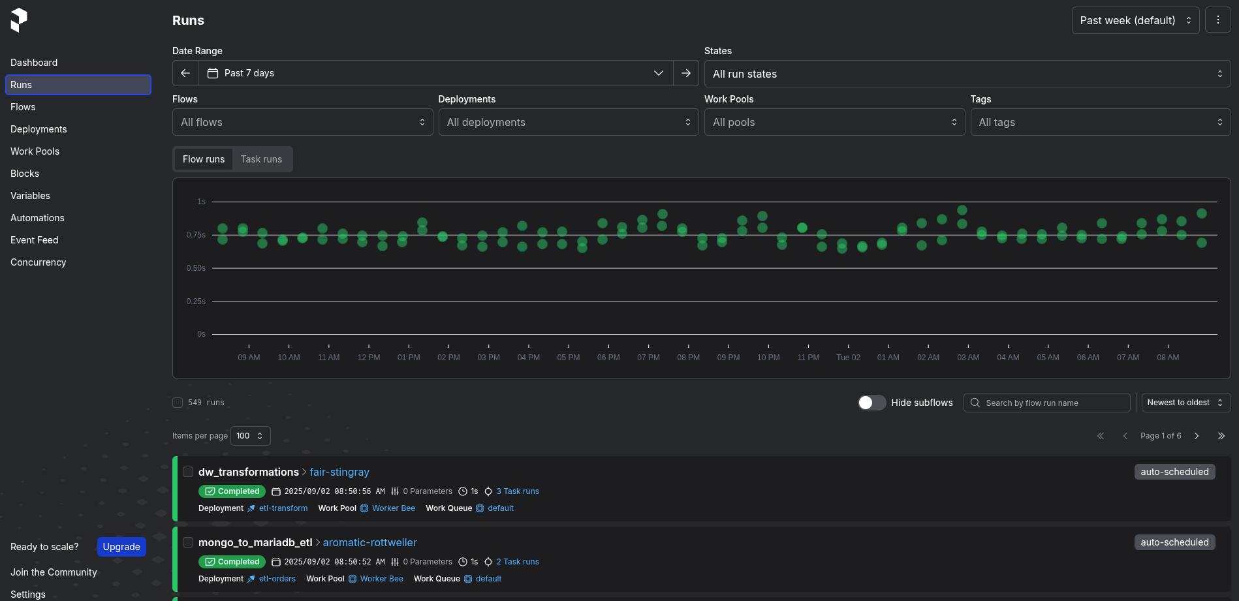Go to next date range arrow
Image resolution: width=1239 pixels, height=601 pixels.
(685, 73)
